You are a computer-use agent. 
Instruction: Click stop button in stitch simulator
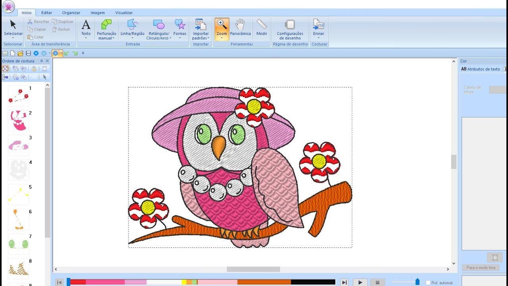(x=377, y=282)
